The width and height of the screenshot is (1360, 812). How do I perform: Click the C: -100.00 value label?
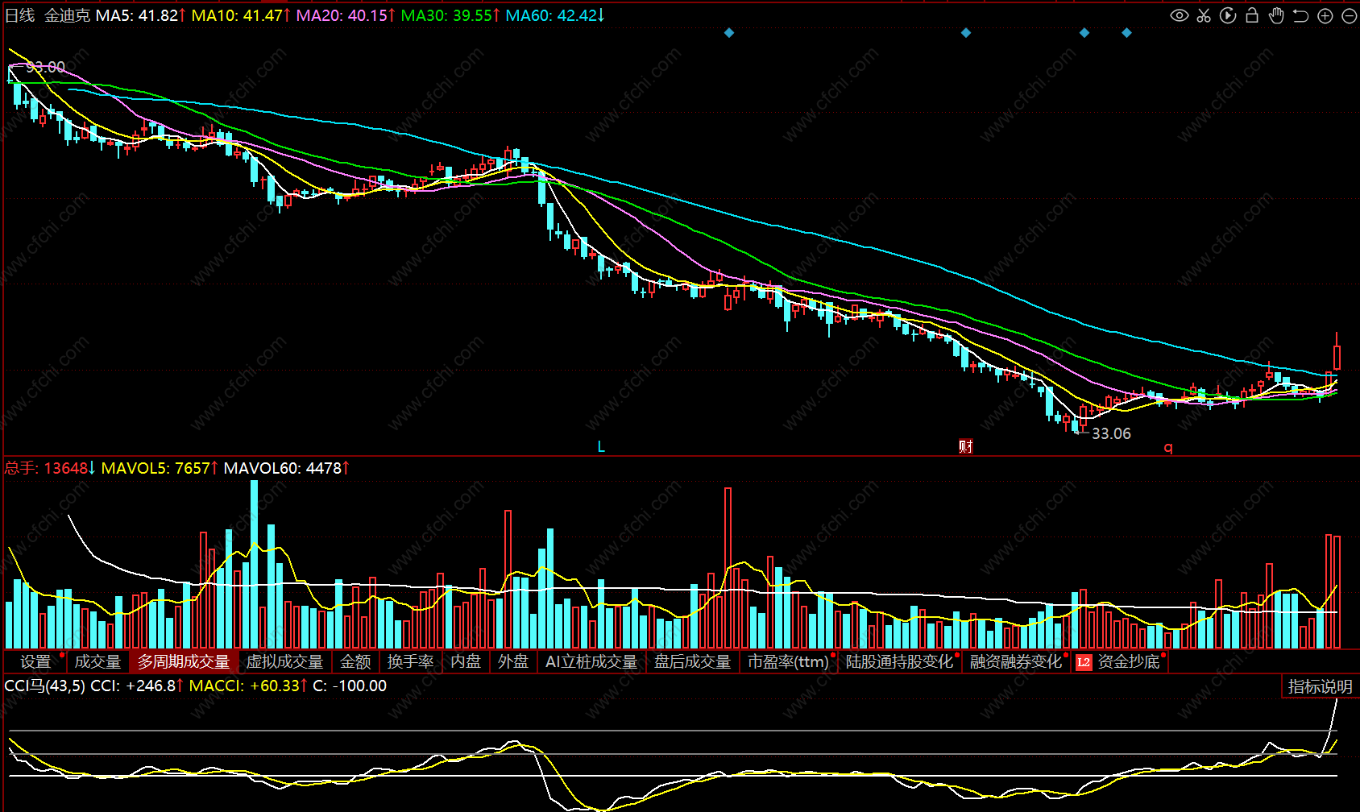coord(350,686)
